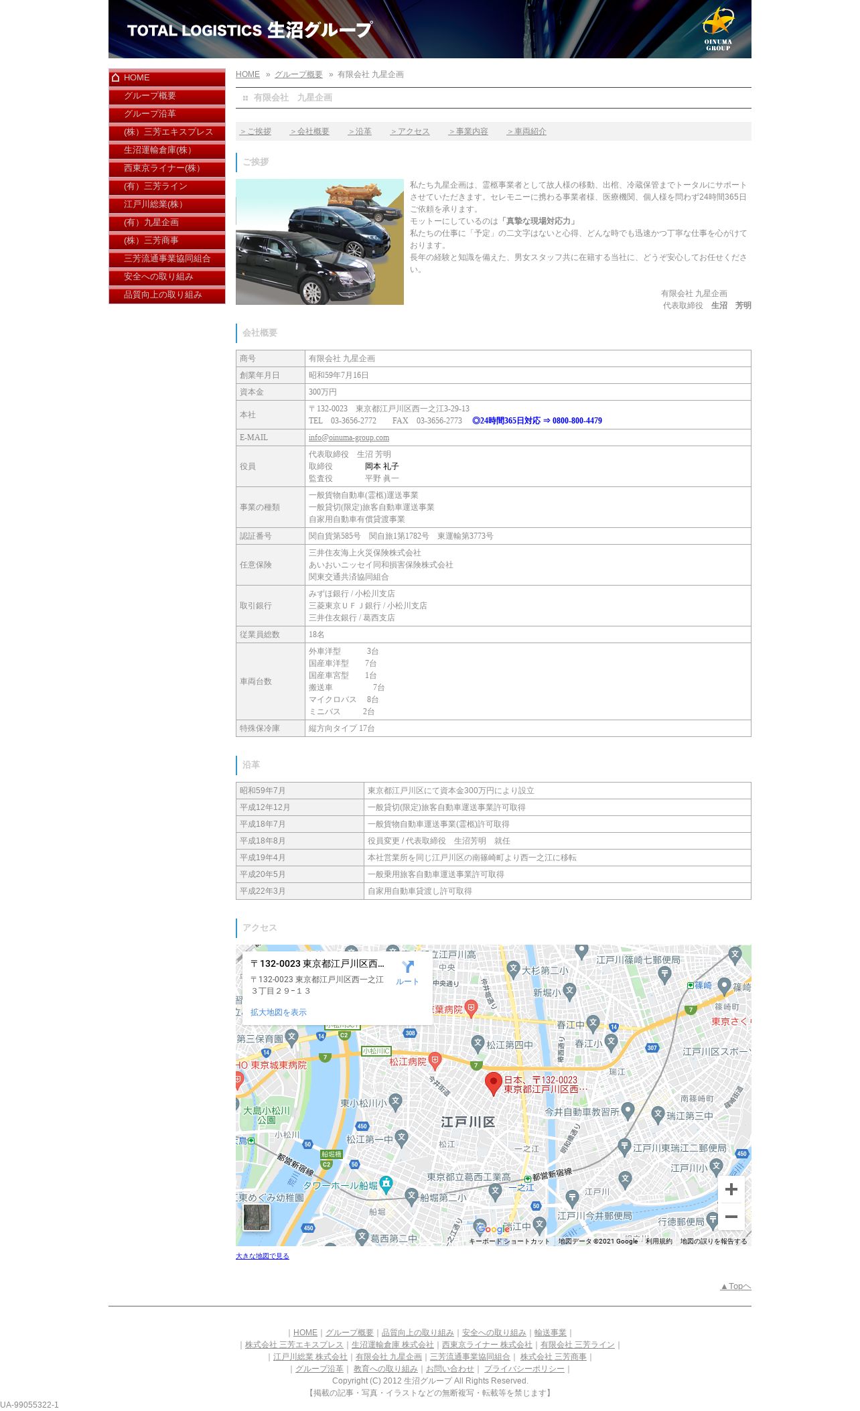Click the 今井自動車教習所 marker on map
Viewport: 860px width, 1411px height.
tap(628, 1111)
